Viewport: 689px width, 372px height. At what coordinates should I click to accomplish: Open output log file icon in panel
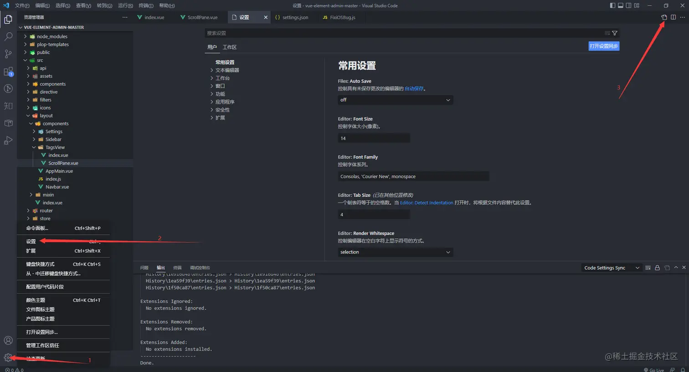667,268
